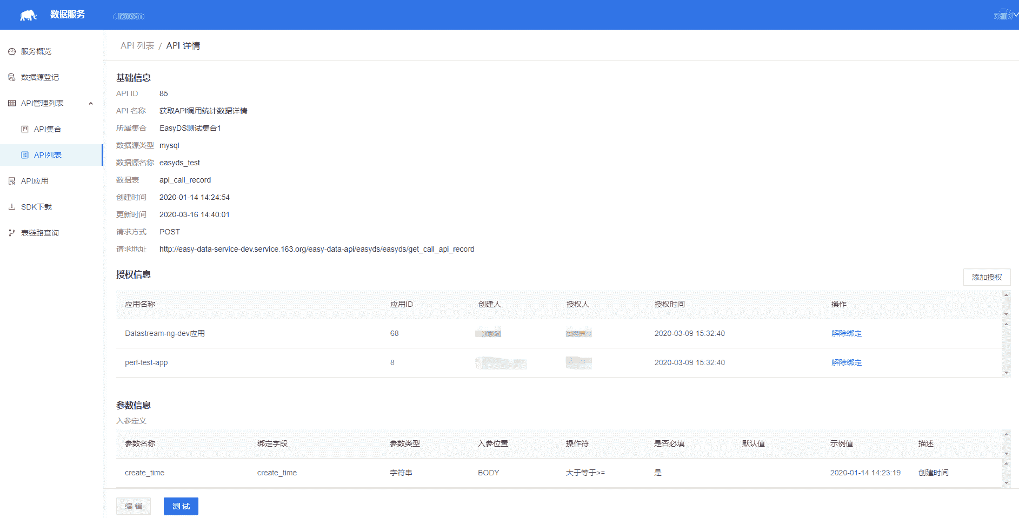Click the 编辑 button
1019x518 pixels.
(134, 506)
